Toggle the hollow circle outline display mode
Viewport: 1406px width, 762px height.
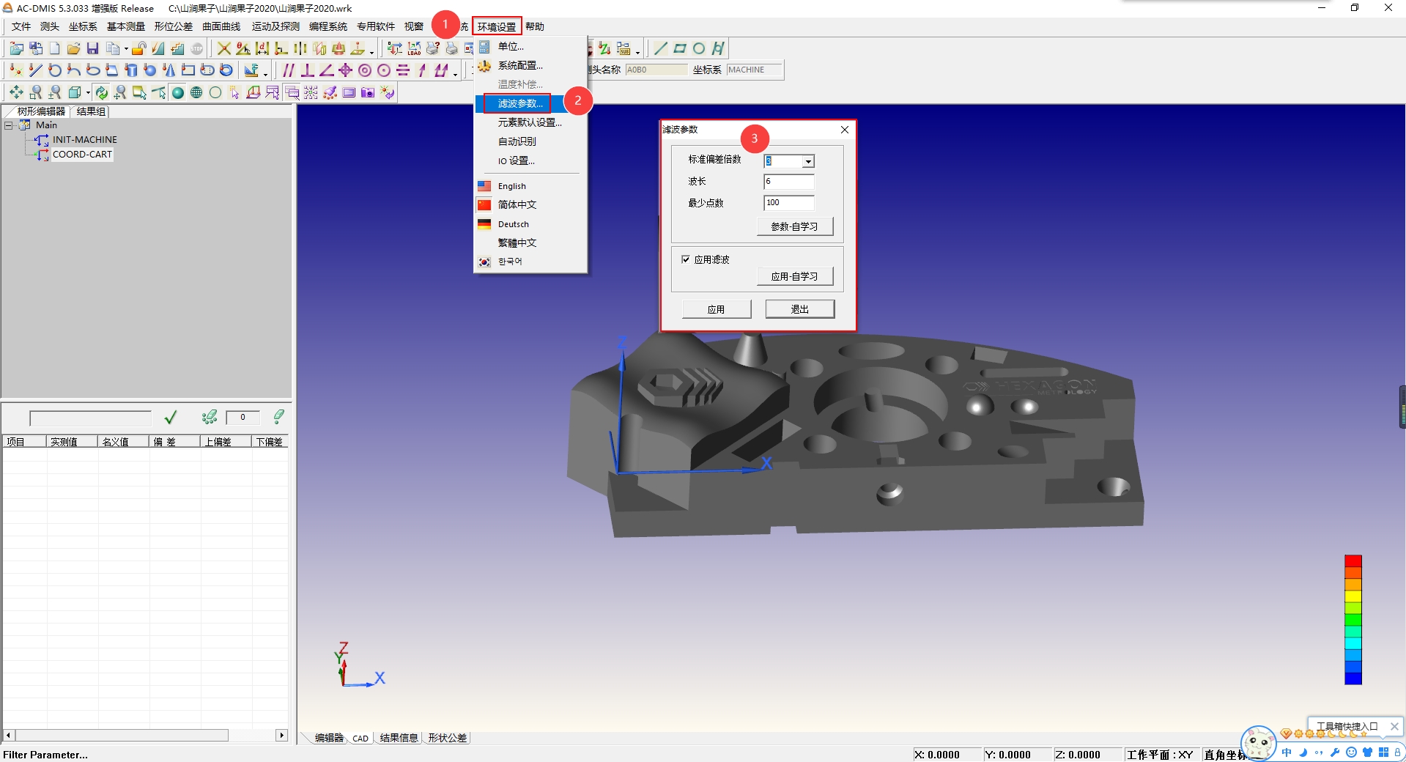tap(215, 92)
